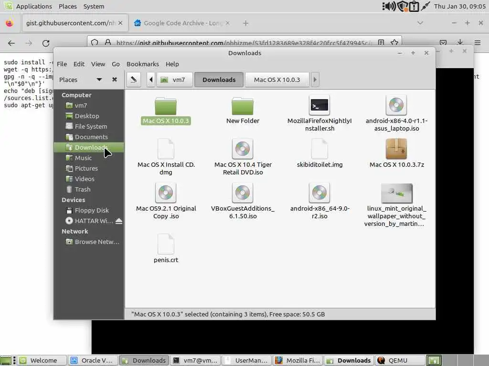Bookmark page with star icon
The height and width of the screenshot is (366, 489).
tap(394, 42)
